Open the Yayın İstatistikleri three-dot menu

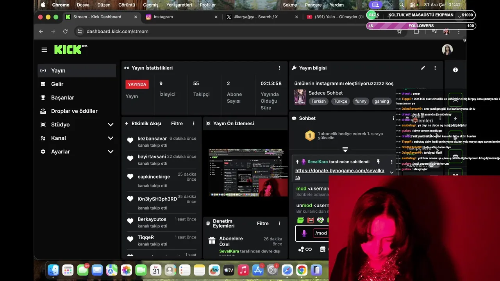click(279, 68)
